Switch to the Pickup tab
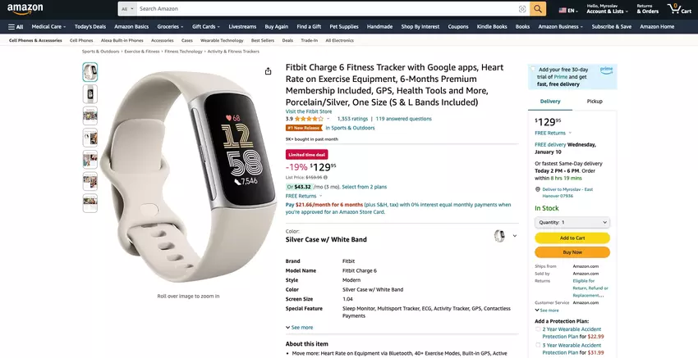Image resolution: width=698 pixels, height=358 pixels. pyautogui.click(x=595, y=102)
